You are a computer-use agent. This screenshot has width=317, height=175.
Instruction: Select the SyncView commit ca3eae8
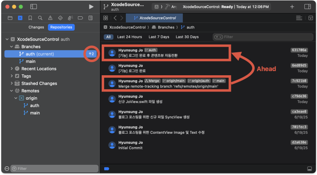point(208,114)
